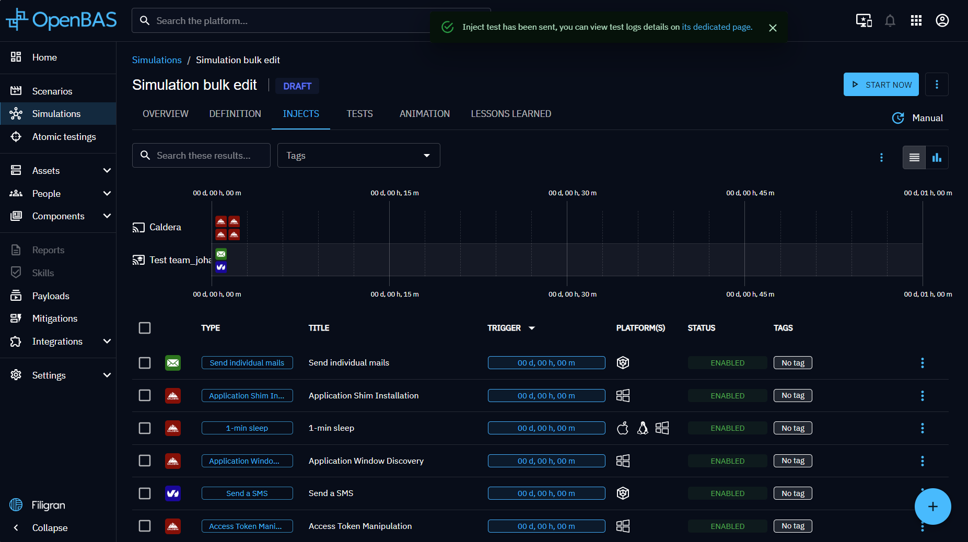This screenshot has width=968, height=542.
Task: Open kebab menu for Send individual mails row
Action: 922,363
